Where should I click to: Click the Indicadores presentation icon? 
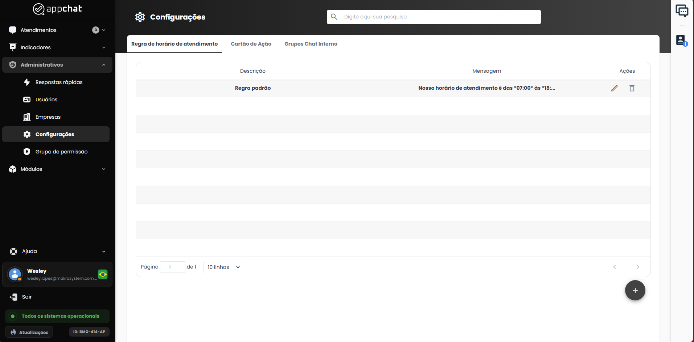click(x=13, y=47)
